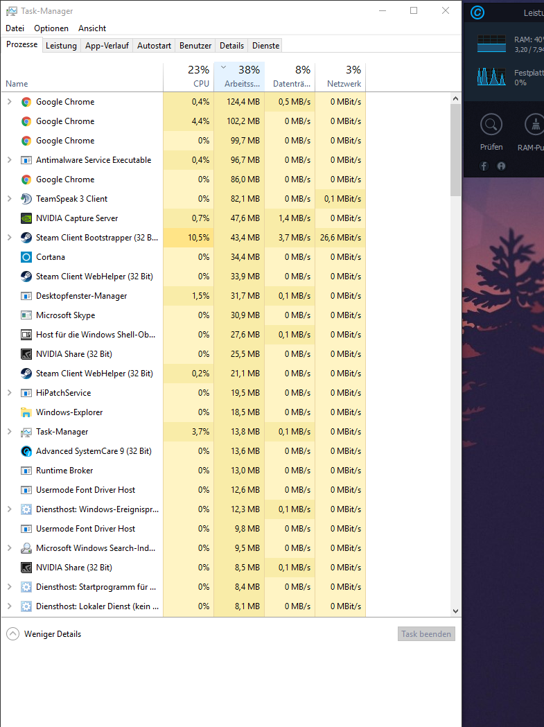This screenshot has width=544, height=727.
Task: Expand the Task-Manager process entry
Action: coord(9,432)
